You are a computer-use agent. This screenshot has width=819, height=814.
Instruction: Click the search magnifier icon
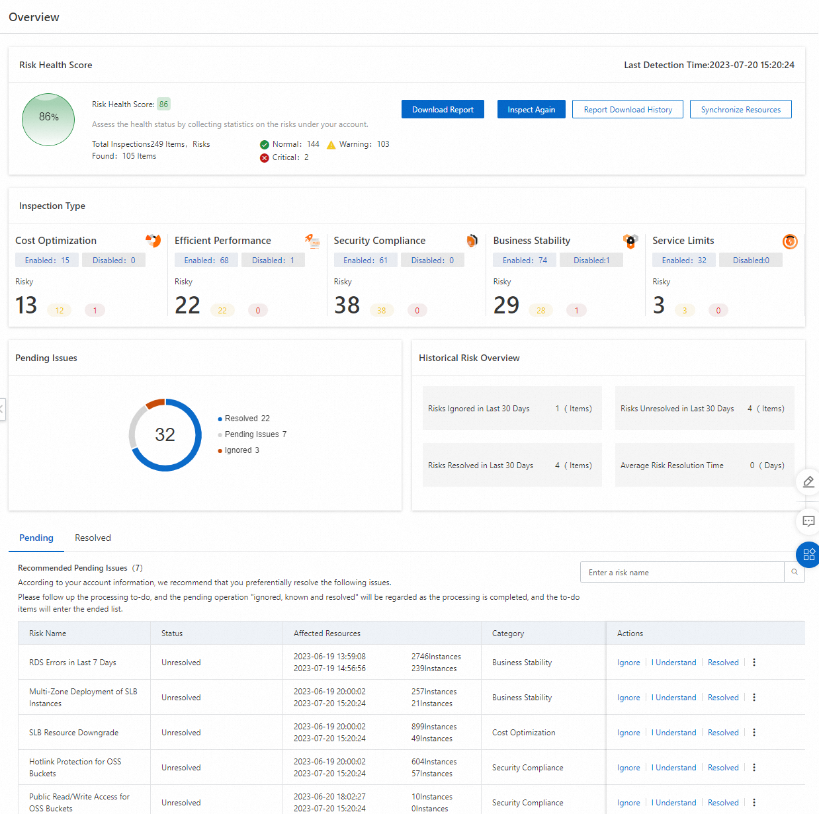coord(795,572)
